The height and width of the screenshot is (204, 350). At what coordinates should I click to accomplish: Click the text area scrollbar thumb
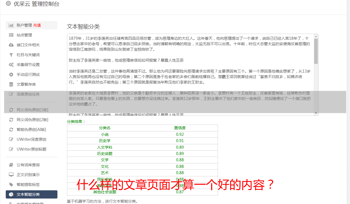(x=316, y=51)
